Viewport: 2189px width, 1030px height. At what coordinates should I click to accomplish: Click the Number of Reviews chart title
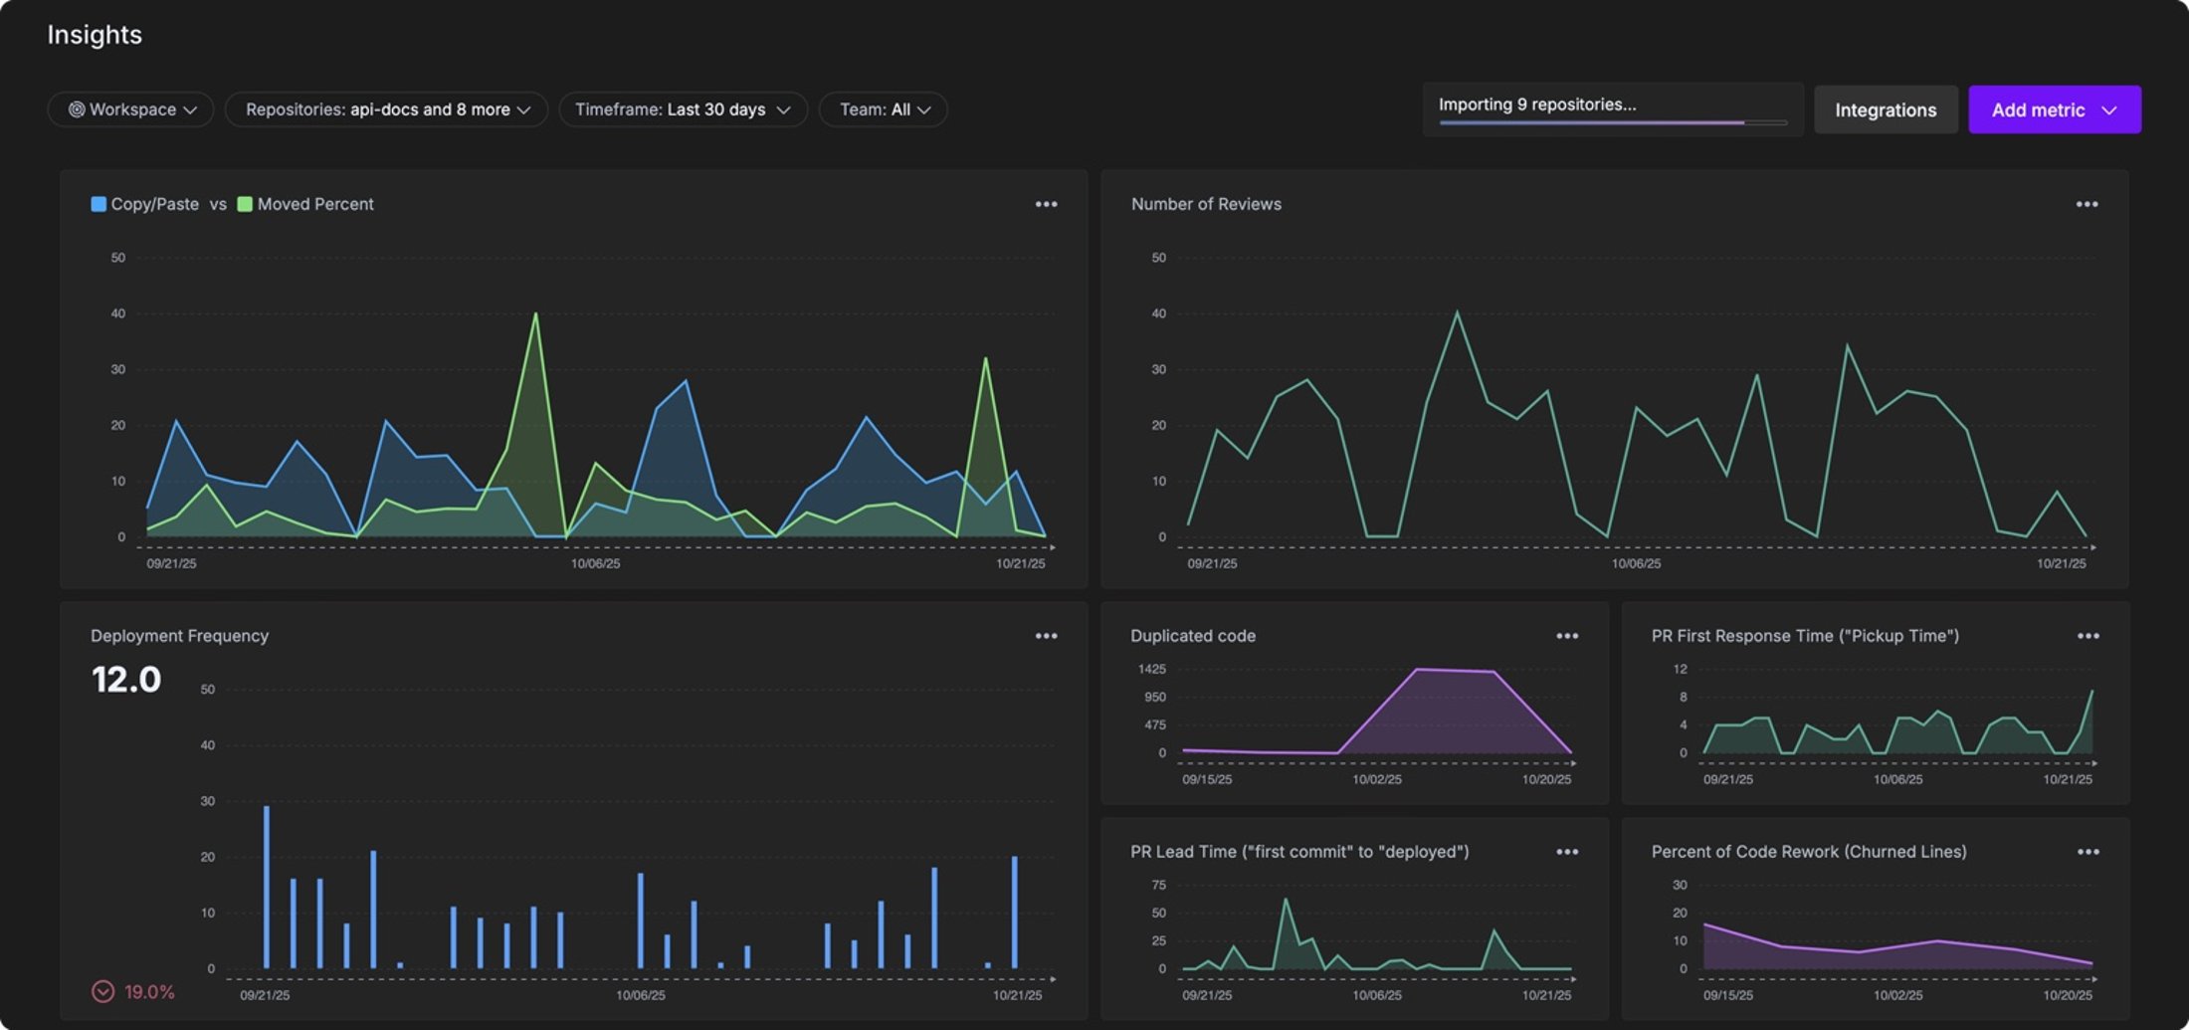click(1206, 204)
